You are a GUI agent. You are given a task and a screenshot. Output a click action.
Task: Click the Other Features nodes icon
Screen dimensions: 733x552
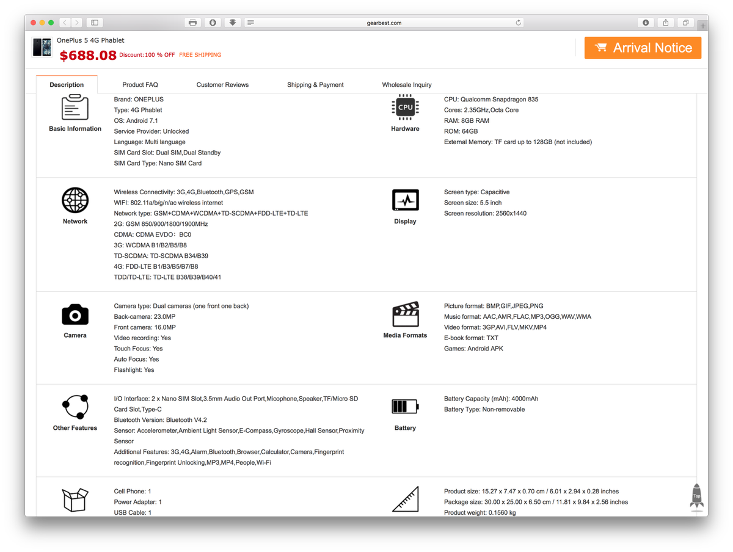point(75,407)
